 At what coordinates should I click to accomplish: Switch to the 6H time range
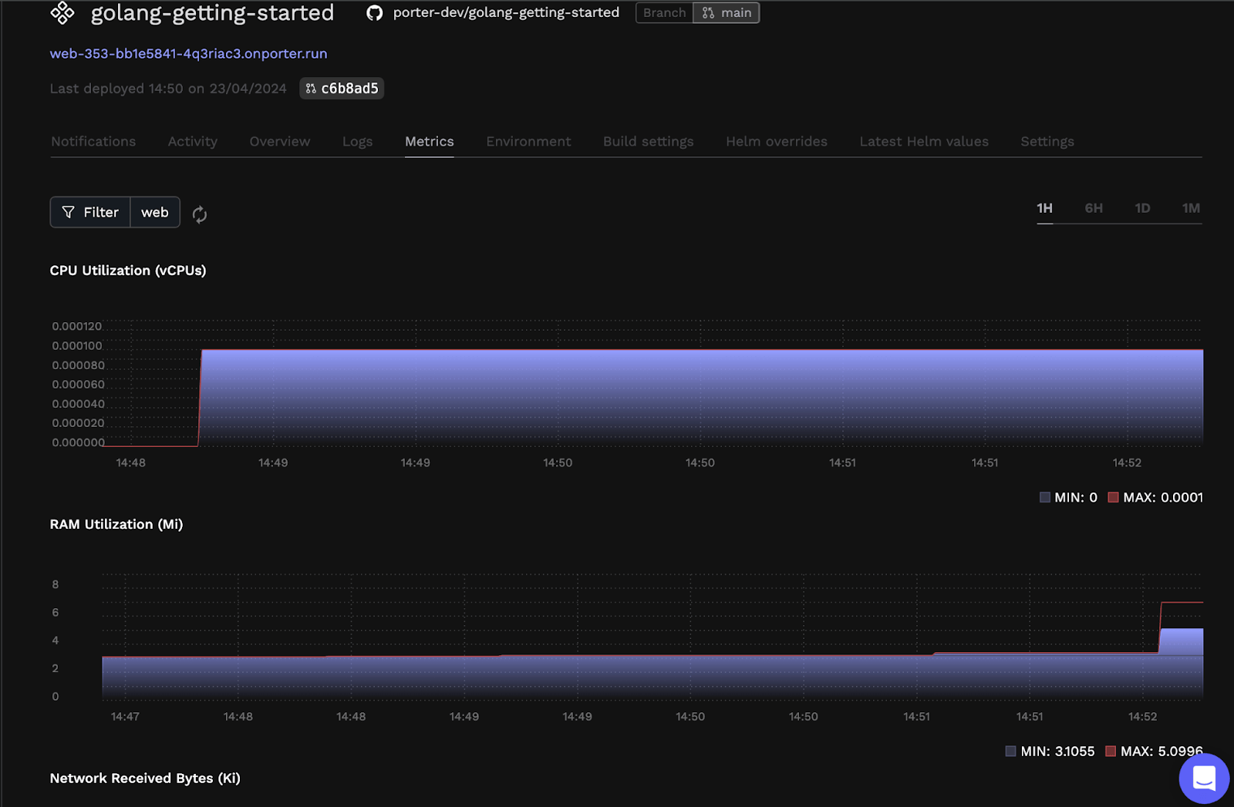click(x=1094, y=208)
